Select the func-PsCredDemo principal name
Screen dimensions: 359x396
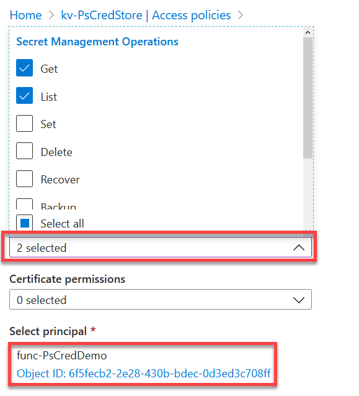[62, 356]
